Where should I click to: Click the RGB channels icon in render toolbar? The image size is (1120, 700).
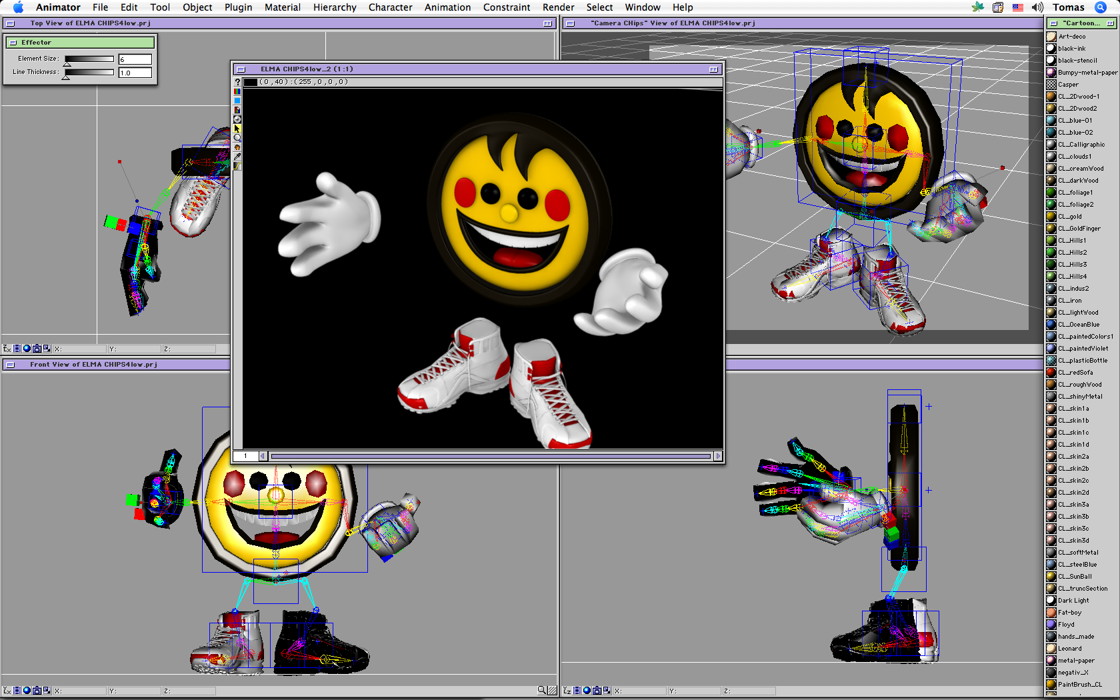pos(237,91)
